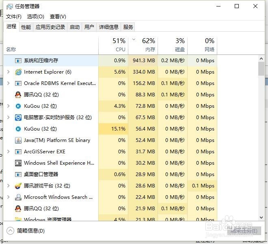Switch to the 性能 tab
Viewport: 268px width, 244px height.
coord(26,27)
